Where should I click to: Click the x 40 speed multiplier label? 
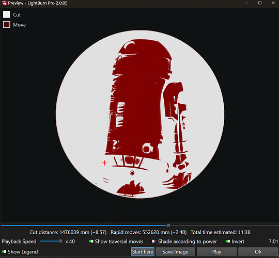(x=70, y=241)
